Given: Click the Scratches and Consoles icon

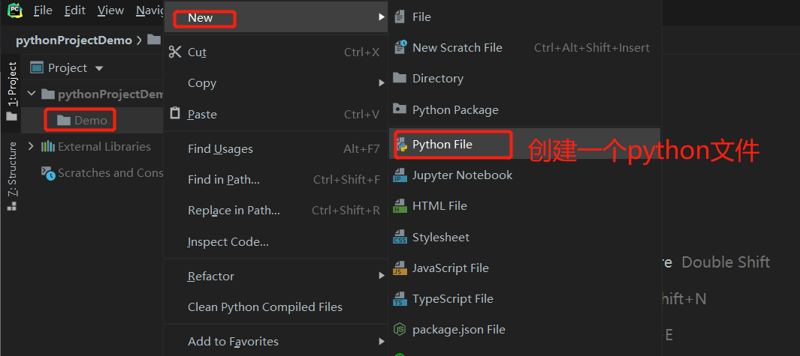Looking at the screenshot, I should [48, 173].
